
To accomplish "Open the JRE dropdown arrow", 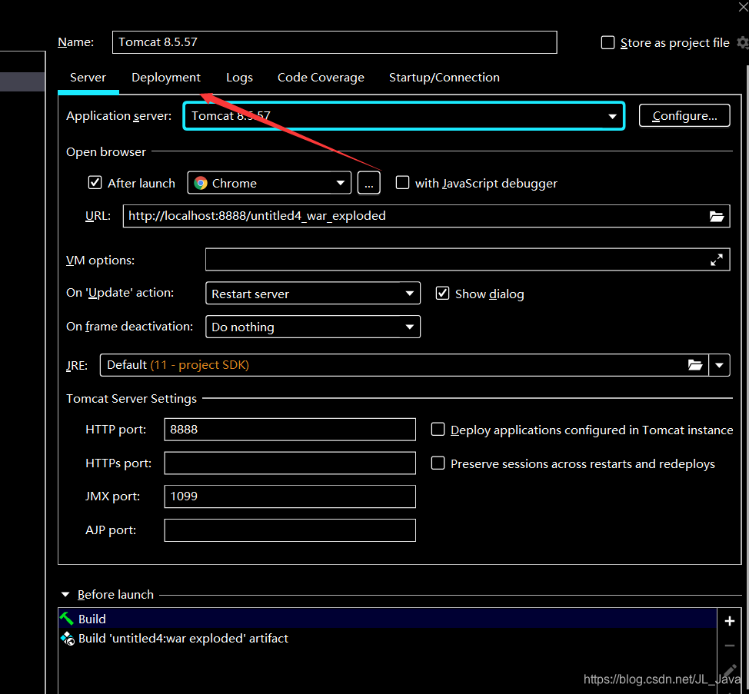I will (x=719, y=365).
